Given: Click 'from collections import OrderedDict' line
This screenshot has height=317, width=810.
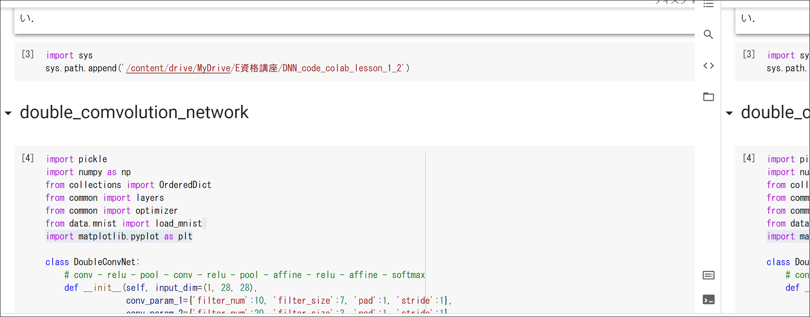Looking at the screenshot, I should click(129, 185).
